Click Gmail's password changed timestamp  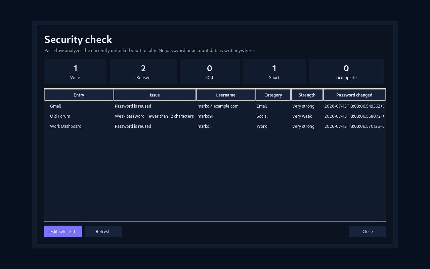click(354, 106)
